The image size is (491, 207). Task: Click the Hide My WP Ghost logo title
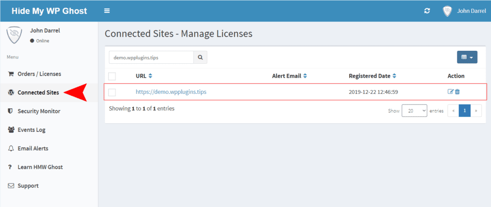(x=49, y=11)
